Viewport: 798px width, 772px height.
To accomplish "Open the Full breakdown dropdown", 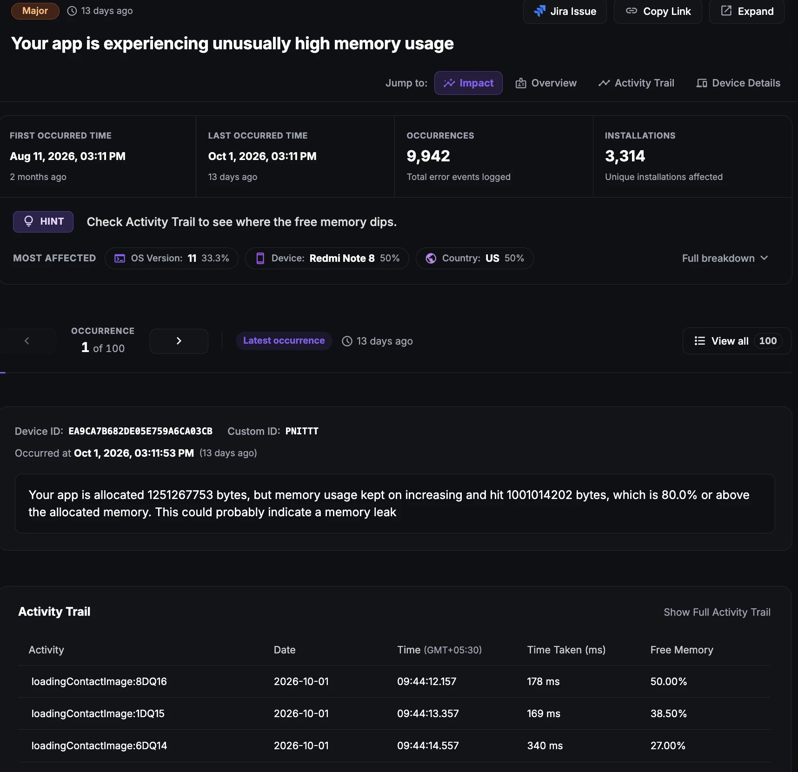I will 725,258.
